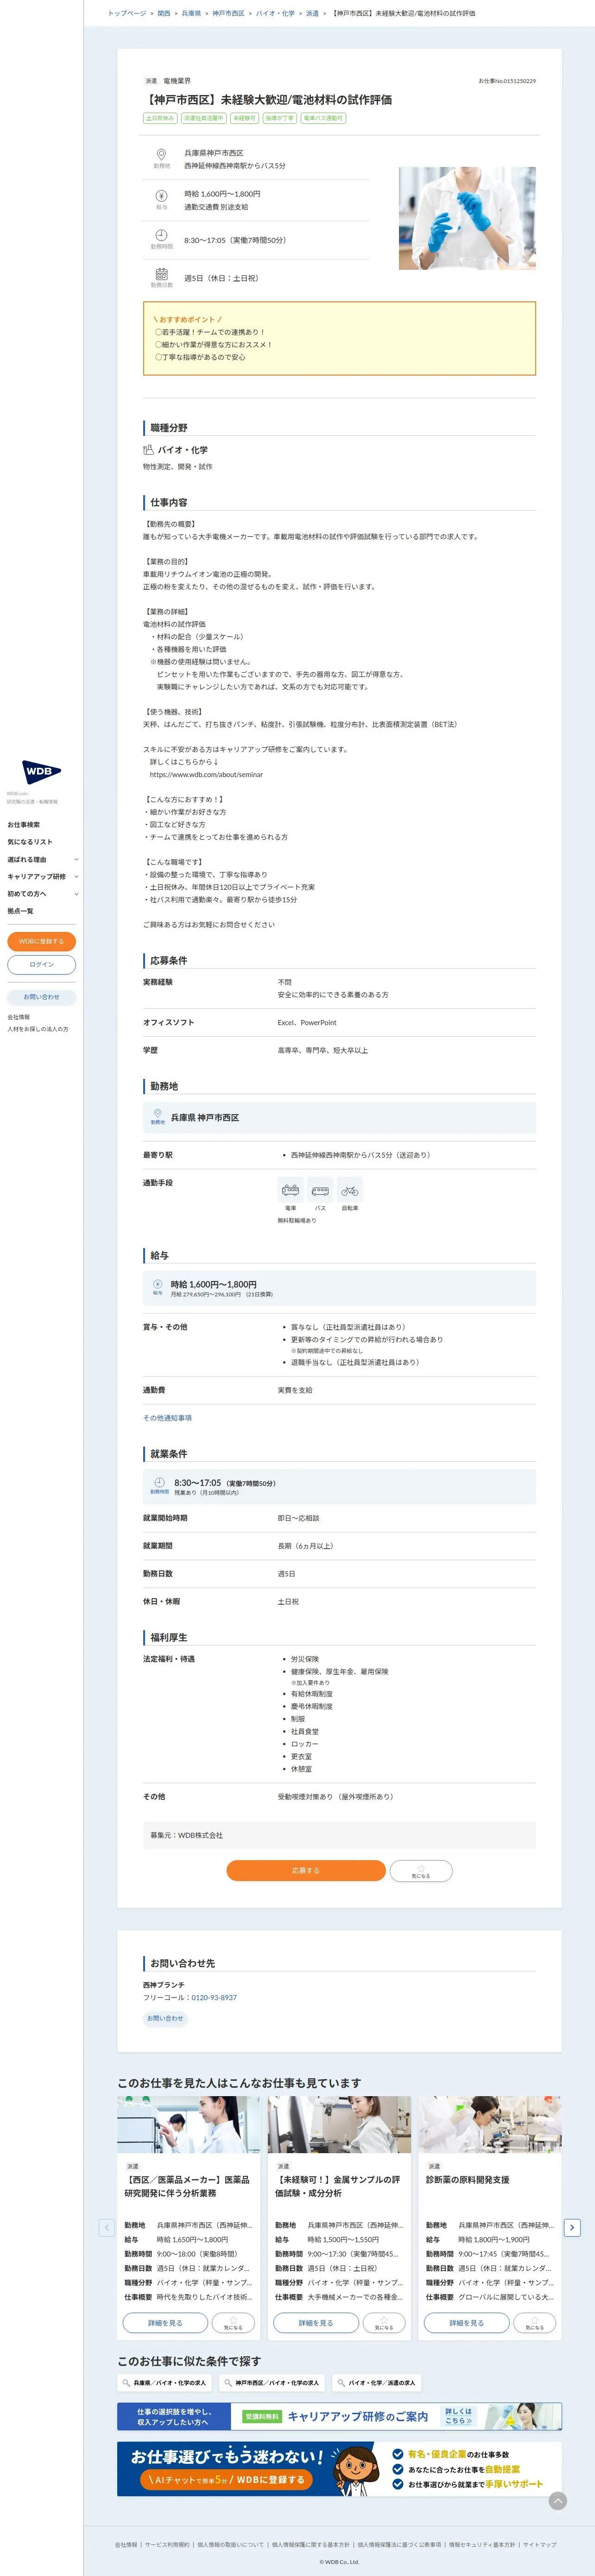
Task: Click the next carousel arrow
Action: [572, 2227]
